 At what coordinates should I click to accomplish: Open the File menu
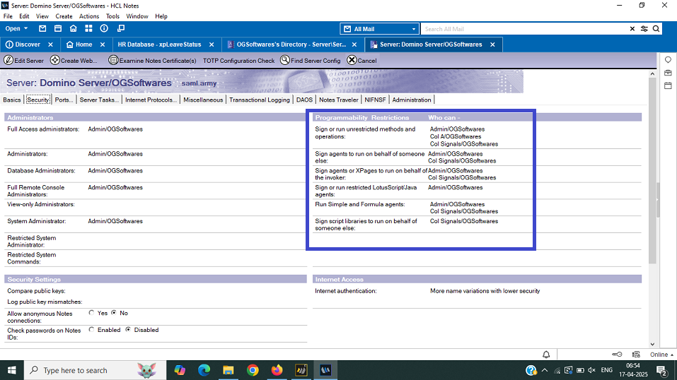pos(8,16)
